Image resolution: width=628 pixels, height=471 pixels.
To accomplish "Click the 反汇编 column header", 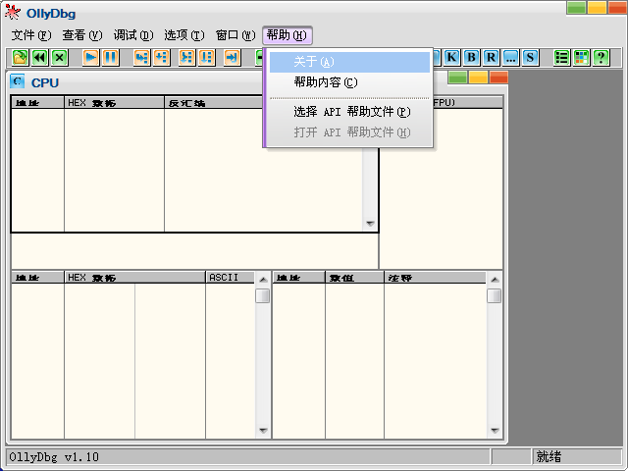I will point(214,102).
